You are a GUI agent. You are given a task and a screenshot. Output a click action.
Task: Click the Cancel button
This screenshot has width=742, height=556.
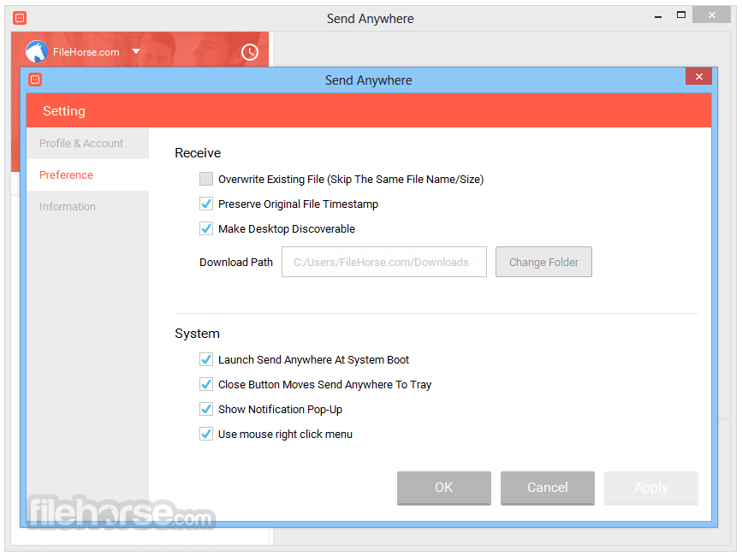tap(548, 488)
